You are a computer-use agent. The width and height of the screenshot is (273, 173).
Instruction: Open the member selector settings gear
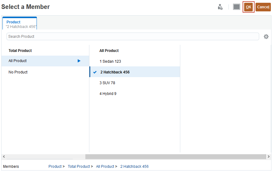pos(266,37)
